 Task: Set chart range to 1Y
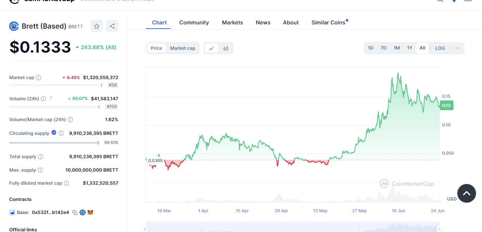[410, 48]
